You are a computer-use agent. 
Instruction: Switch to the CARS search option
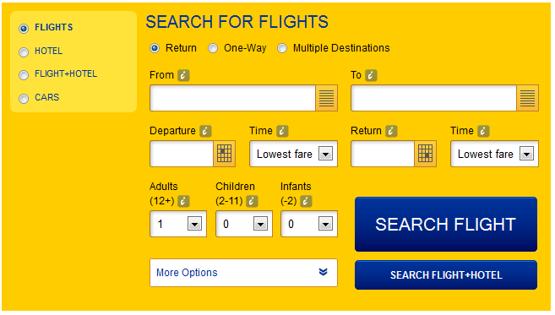click(24, 99)
